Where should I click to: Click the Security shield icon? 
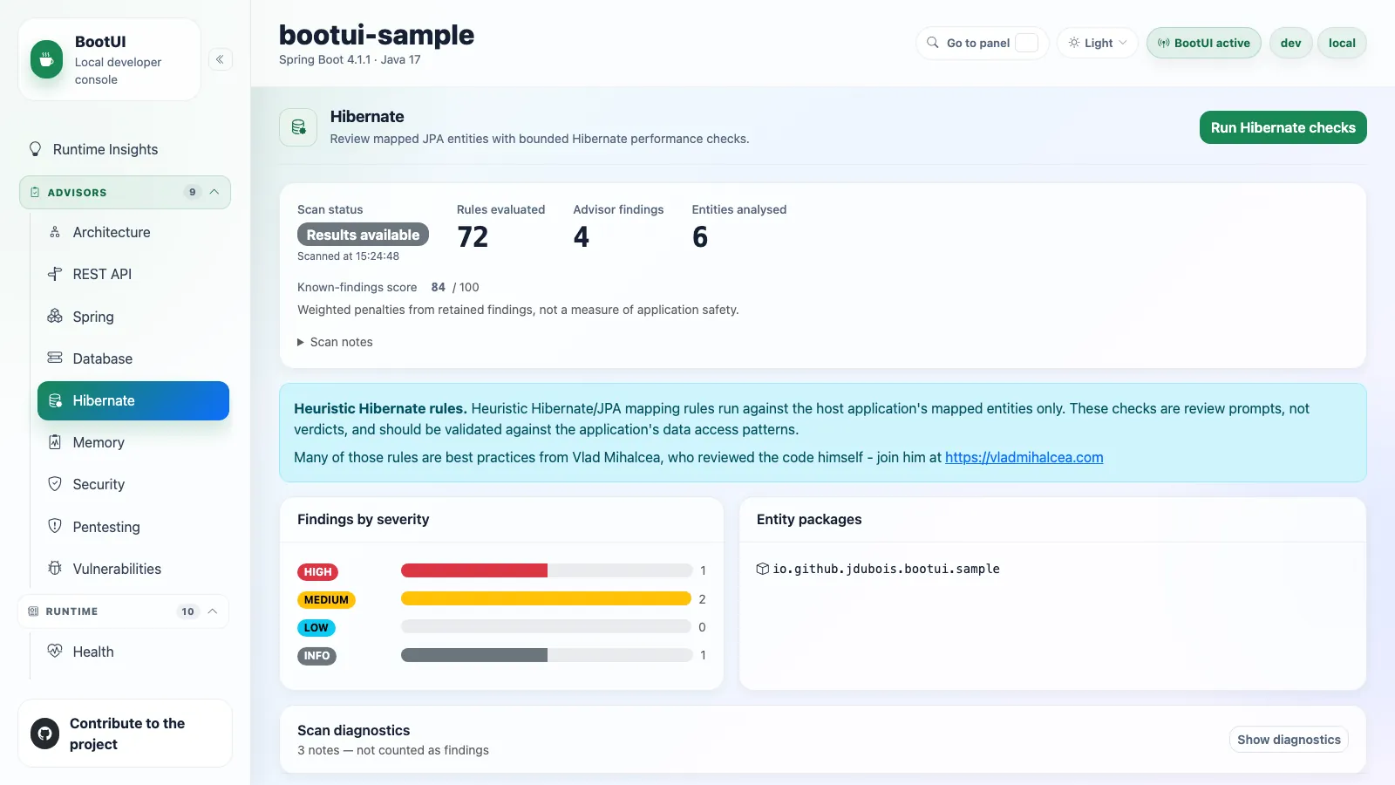point(55,484)
